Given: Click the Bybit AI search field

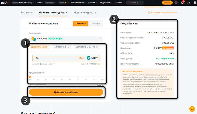Looking at the screenshot, I should click(135, 3).
